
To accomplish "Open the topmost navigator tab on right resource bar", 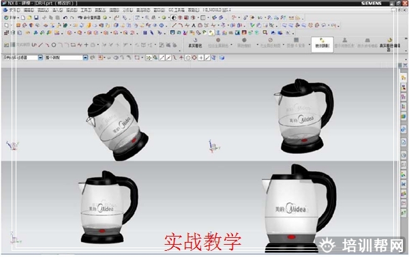I will 404,78.
